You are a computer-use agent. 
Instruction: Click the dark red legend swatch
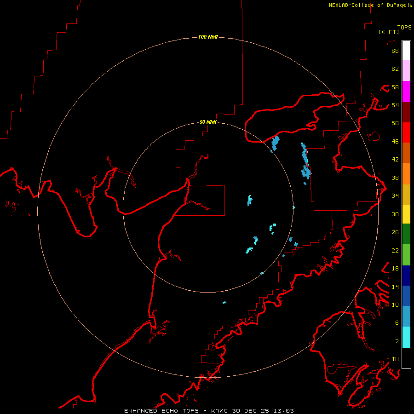coord(406,112)
